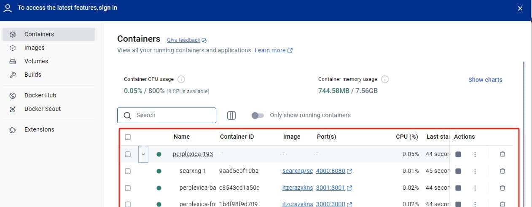532x207 pixels.
Task: Open more actions for perplexica-fro row
Action: pos(475,204)
